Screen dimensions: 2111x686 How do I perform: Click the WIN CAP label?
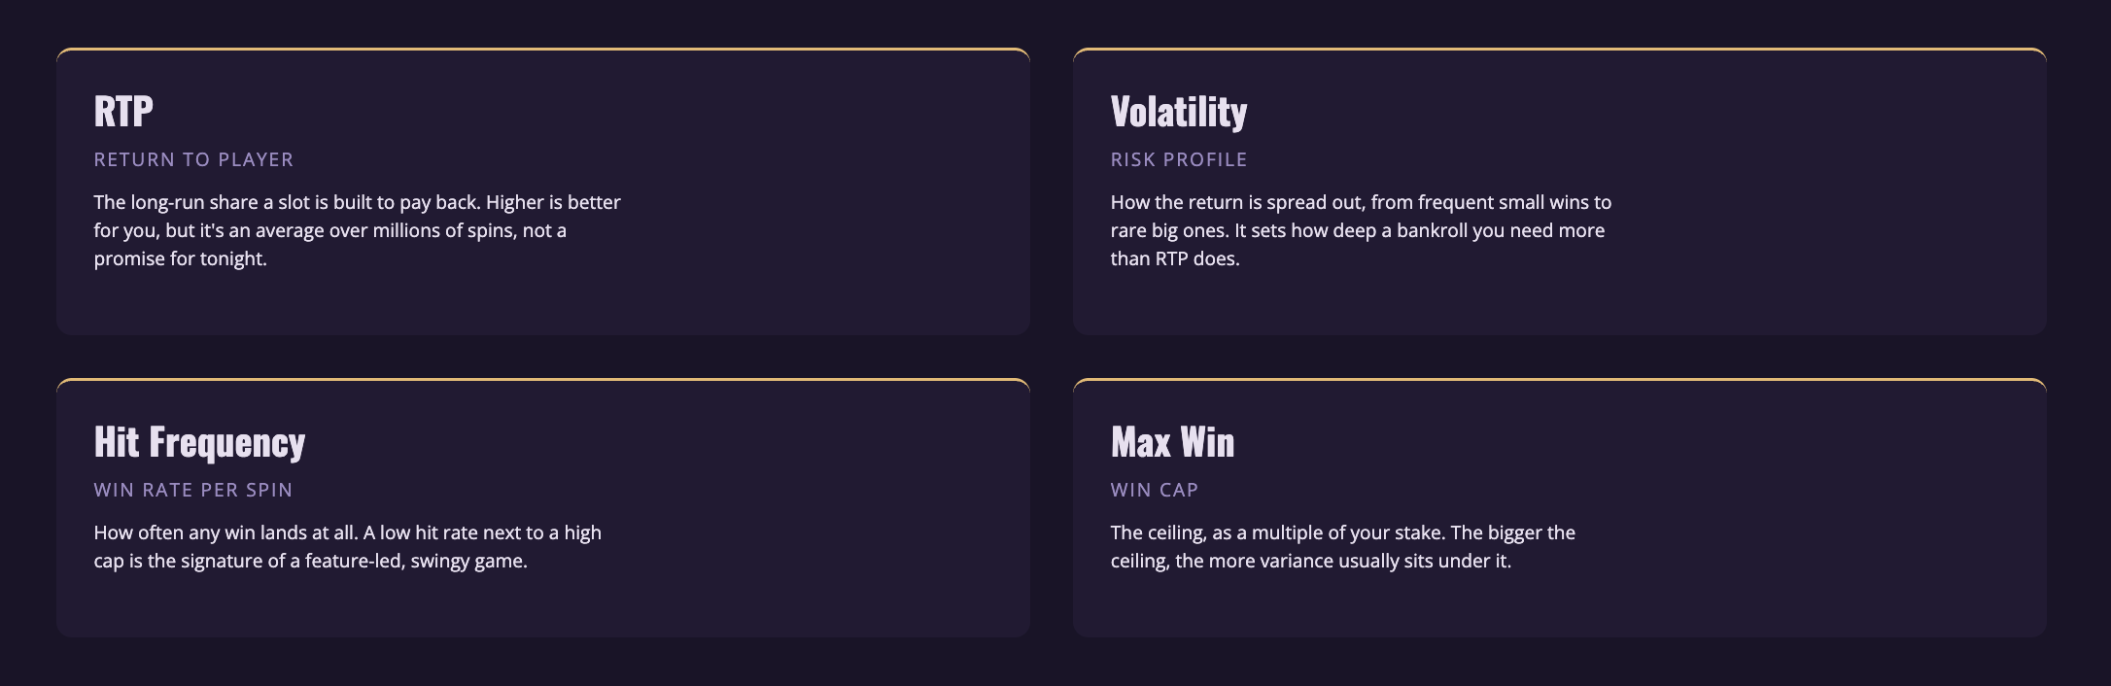tap(1155, 490)
